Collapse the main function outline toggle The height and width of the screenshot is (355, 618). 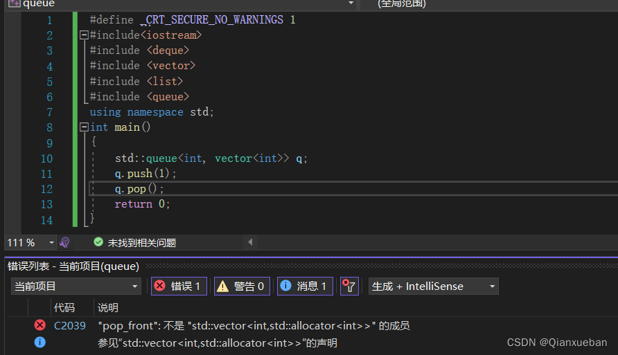tap(84, 127)
